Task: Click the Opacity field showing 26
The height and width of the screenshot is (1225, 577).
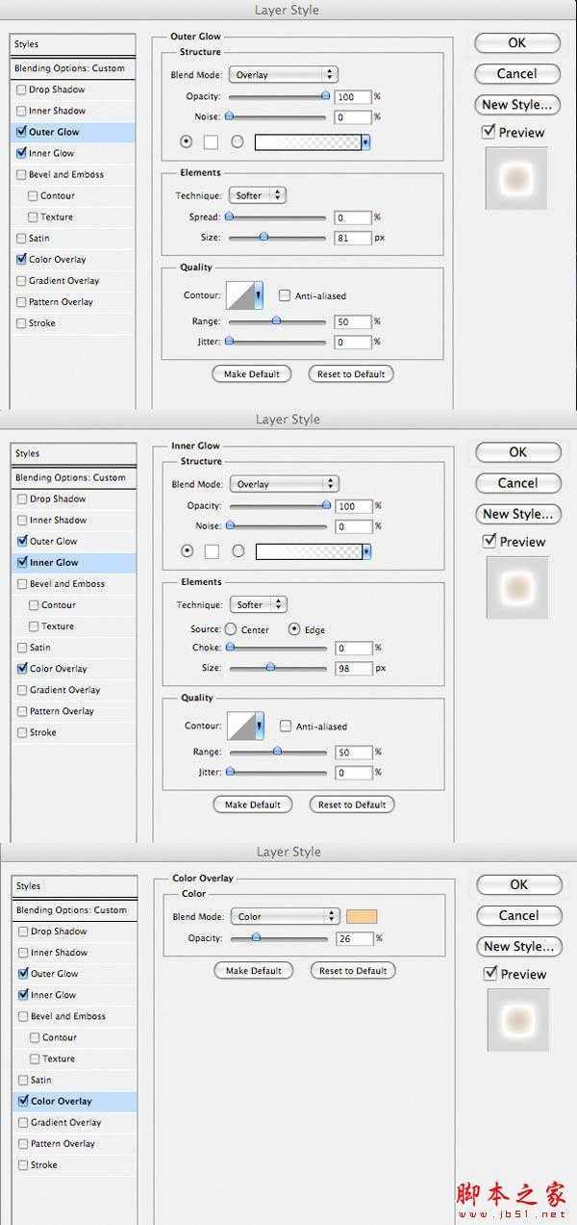Action: coord(354,938)
